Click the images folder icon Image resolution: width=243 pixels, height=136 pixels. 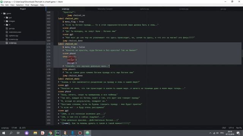[7, 21]
